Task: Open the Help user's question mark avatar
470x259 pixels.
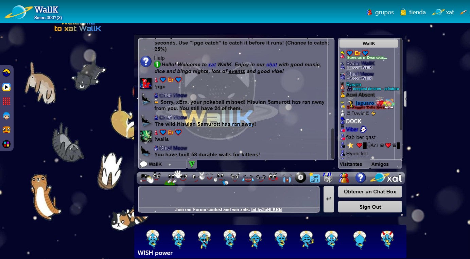Action: pos(146,62)
